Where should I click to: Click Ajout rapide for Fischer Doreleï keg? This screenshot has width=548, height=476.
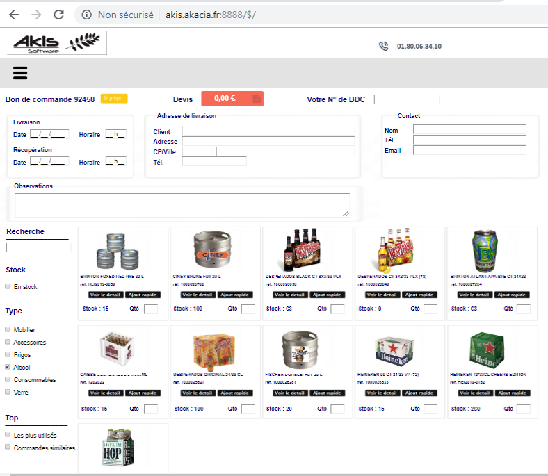click(x=327, y=393)
